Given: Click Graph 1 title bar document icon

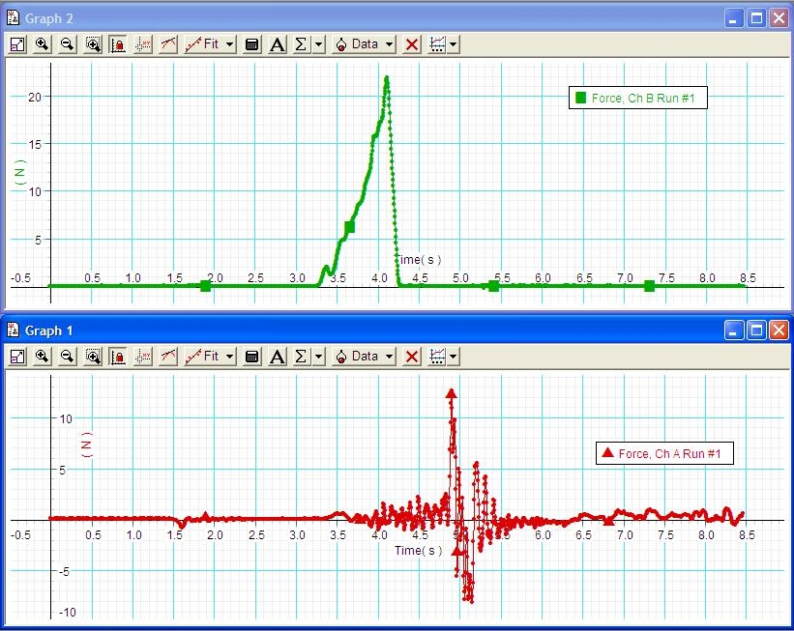Looking at the screenshot, I should click(13, 330).
